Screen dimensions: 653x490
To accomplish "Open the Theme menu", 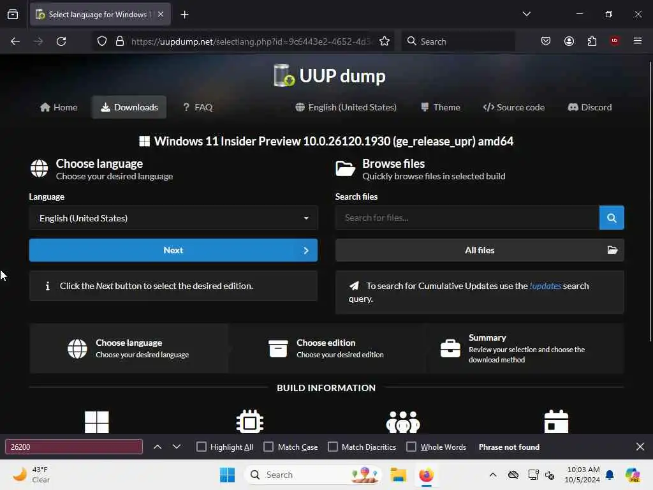I will tap(441, 107).
